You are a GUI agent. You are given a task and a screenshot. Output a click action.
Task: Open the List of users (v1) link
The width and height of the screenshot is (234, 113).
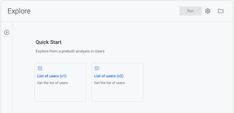pyautogui.click(x=52, y=76)
